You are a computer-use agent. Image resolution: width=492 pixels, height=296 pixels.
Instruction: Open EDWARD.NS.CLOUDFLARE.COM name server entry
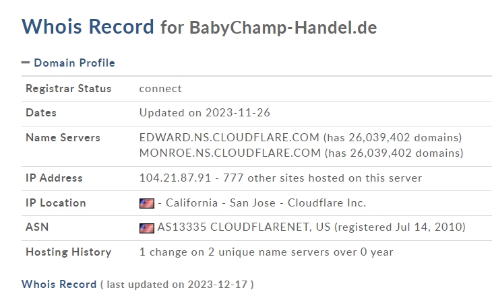pos(229,137)
